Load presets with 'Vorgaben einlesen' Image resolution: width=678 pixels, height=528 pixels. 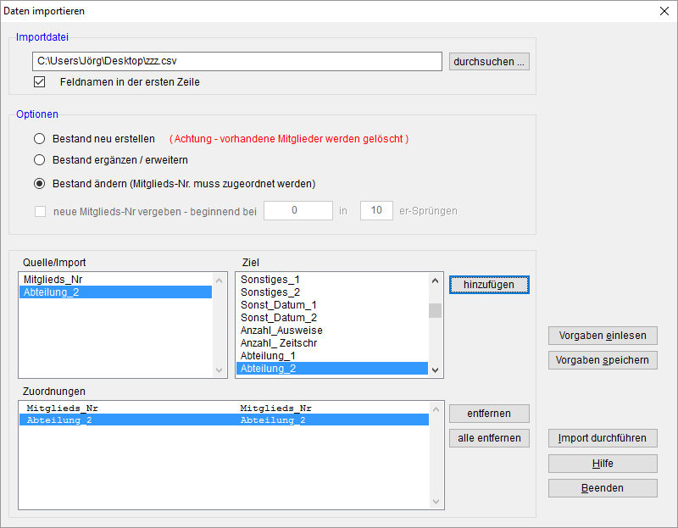pyautogui.click(x=603, y=336)
